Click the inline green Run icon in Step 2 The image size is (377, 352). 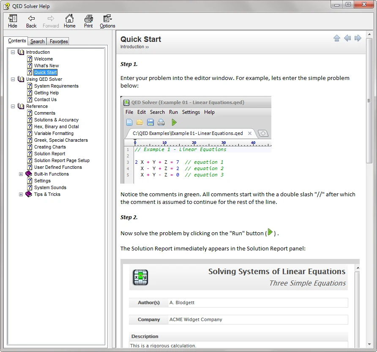[270, 232]
